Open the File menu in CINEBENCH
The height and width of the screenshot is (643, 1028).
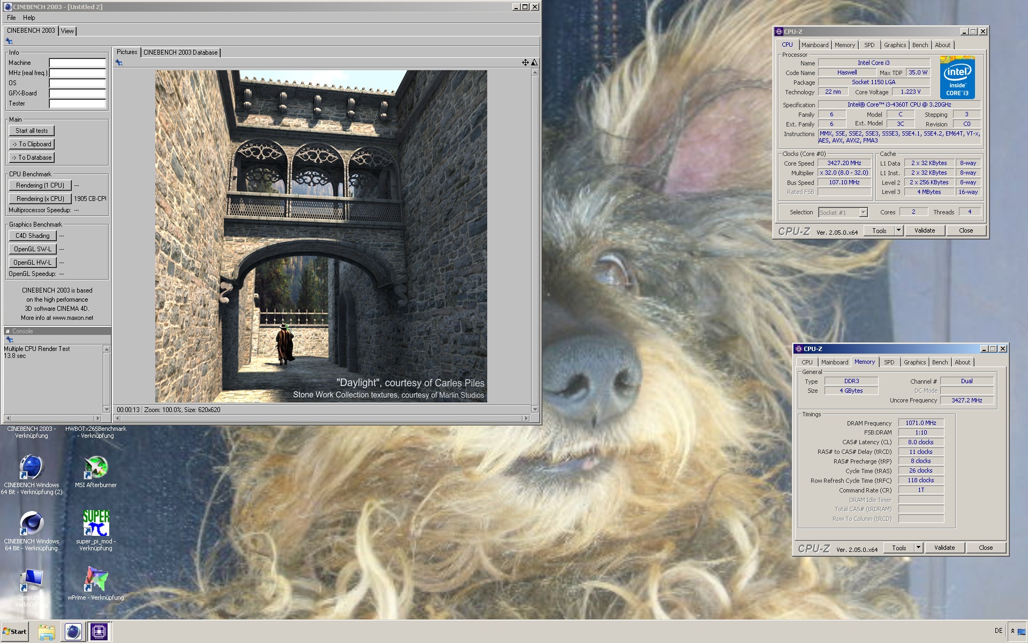11,18
